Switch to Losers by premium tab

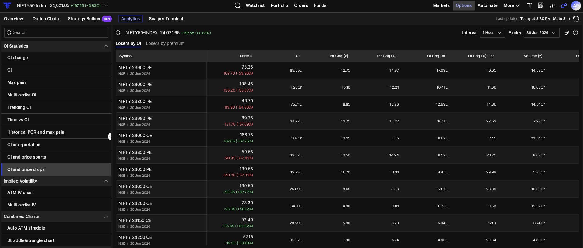pyautogui.click(x=165, y=43)
